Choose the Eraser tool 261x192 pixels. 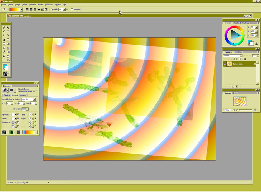pos(4,48)
